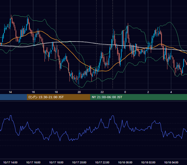Click the 16 hour axis label

33,92
